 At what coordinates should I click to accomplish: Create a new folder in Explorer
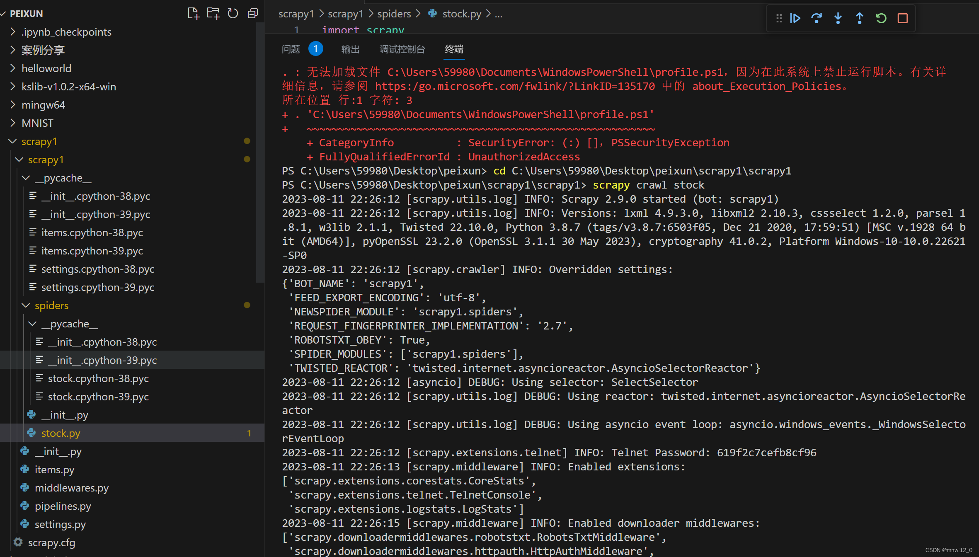point(213,13)
